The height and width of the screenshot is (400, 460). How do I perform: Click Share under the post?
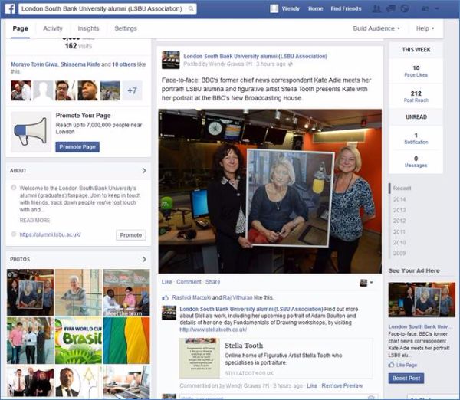[212, 282]
